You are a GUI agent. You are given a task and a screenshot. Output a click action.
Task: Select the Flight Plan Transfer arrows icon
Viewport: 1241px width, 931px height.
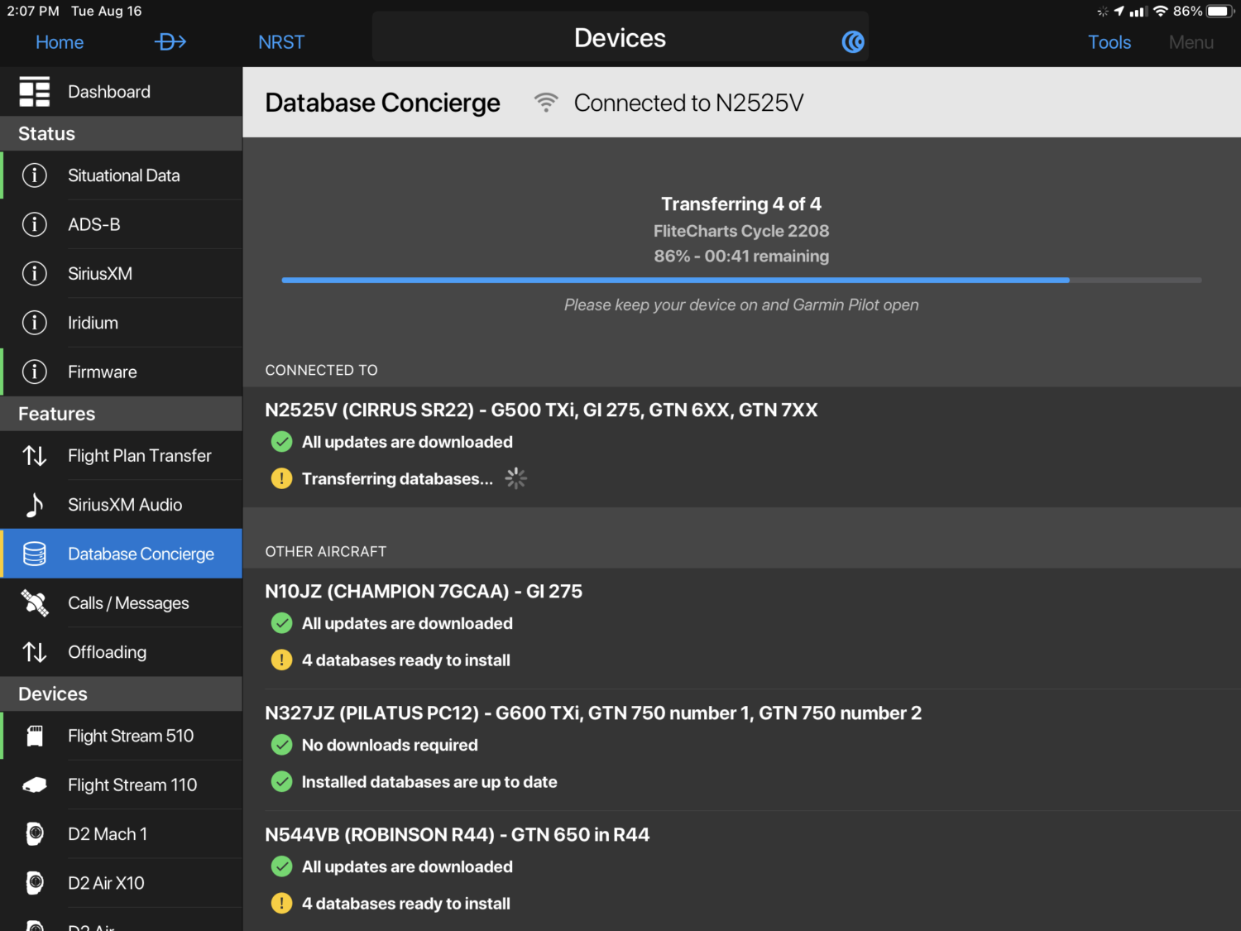[34, 455]
